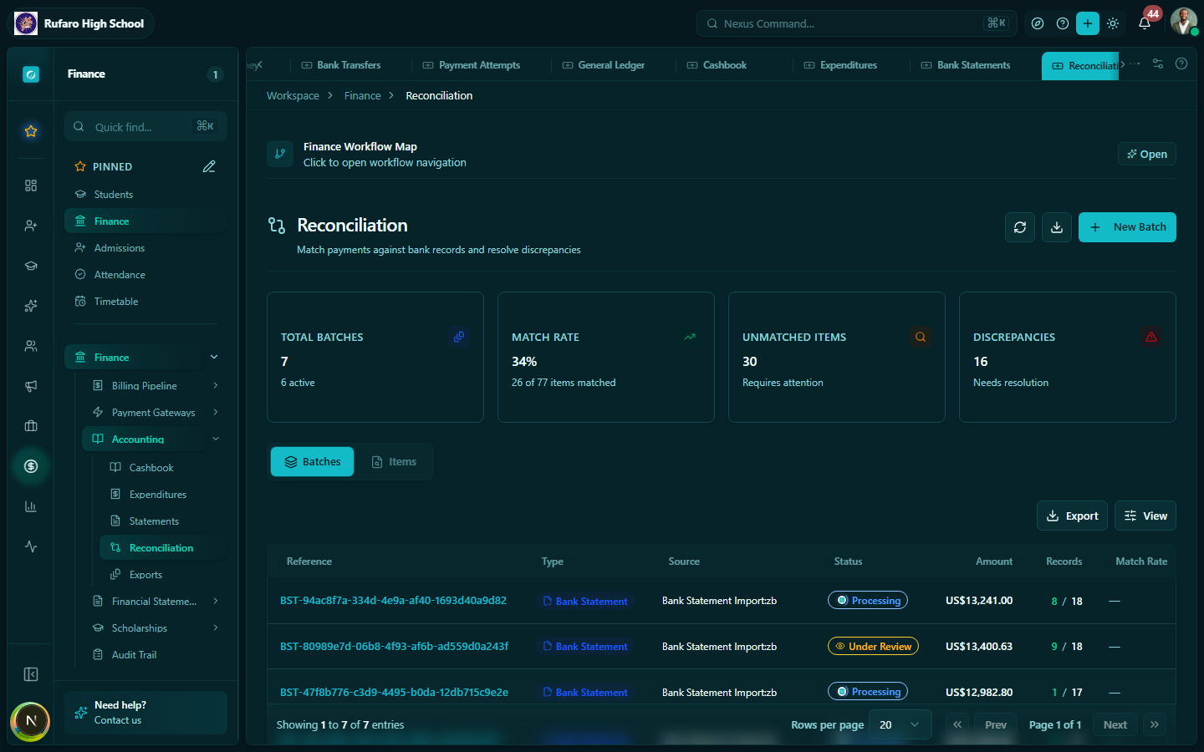Open batch BST-94ac8f7a reference link

[393, 601]
